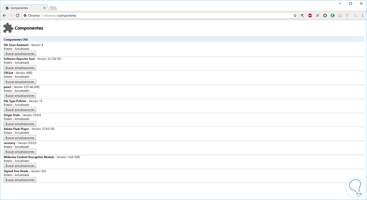The width and height of the screenshot is (367, 200).
Task: Focus the chrome://components address bar
Action: pos(165,15)
